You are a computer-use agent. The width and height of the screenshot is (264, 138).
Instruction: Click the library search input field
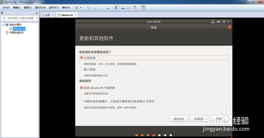21,18
